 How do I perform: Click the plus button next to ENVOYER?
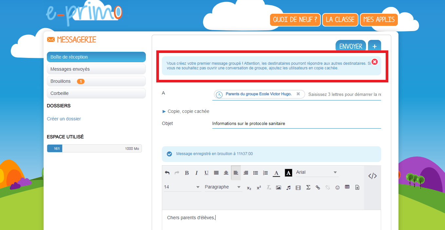(x=375, y=46)
